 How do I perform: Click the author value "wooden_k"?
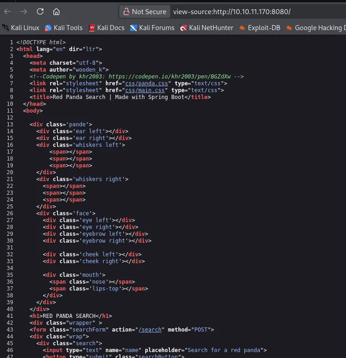pyautogui.click(x=89, y=70)
